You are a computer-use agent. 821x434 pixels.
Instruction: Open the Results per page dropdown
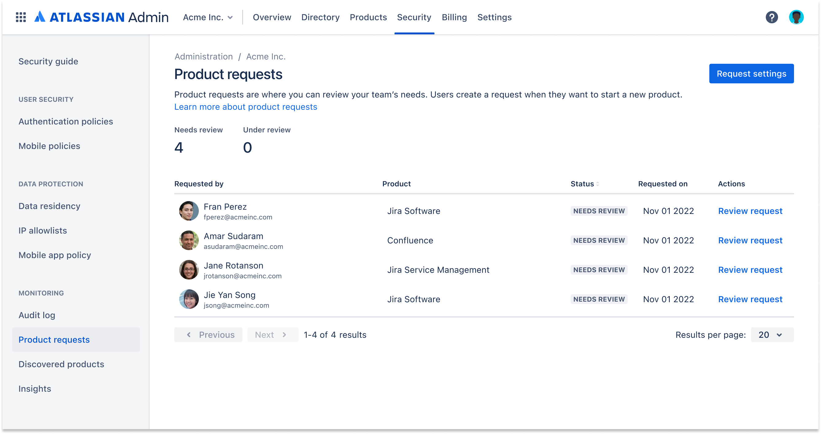click(x=772, y=335)
